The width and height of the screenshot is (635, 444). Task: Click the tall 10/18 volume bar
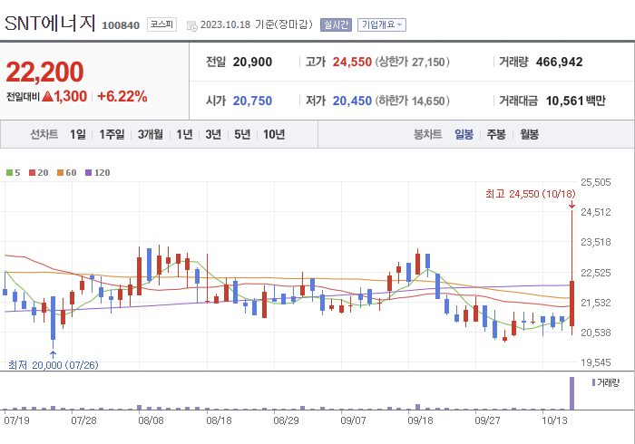(x=571, y=393)
